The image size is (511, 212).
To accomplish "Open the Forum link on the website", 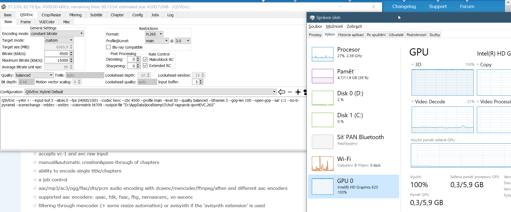I will (x=467, y=6).
